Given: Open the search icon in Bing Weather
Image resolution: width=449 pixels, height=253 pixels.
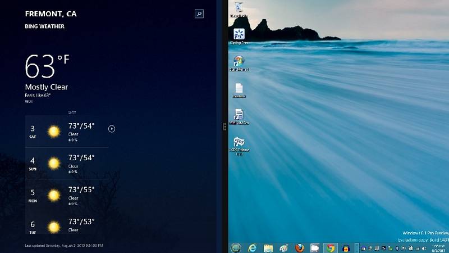Looking at the screenshot, I should tap(199, 14).
